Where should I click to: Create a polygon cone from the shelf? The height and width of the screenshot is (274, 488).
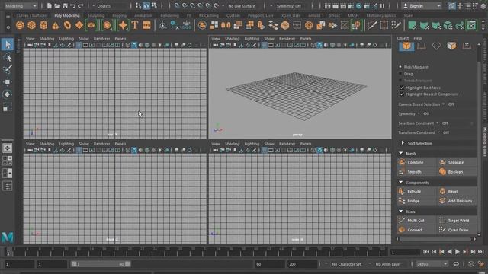(56, 25)
